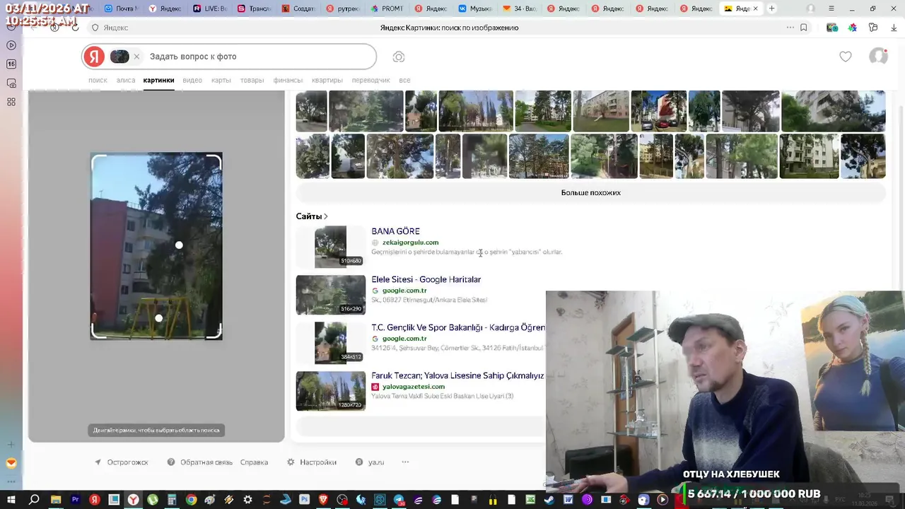Switch to алиса tab
The height and width of the screenshot is (509, 905).
[x=126, y=80]
